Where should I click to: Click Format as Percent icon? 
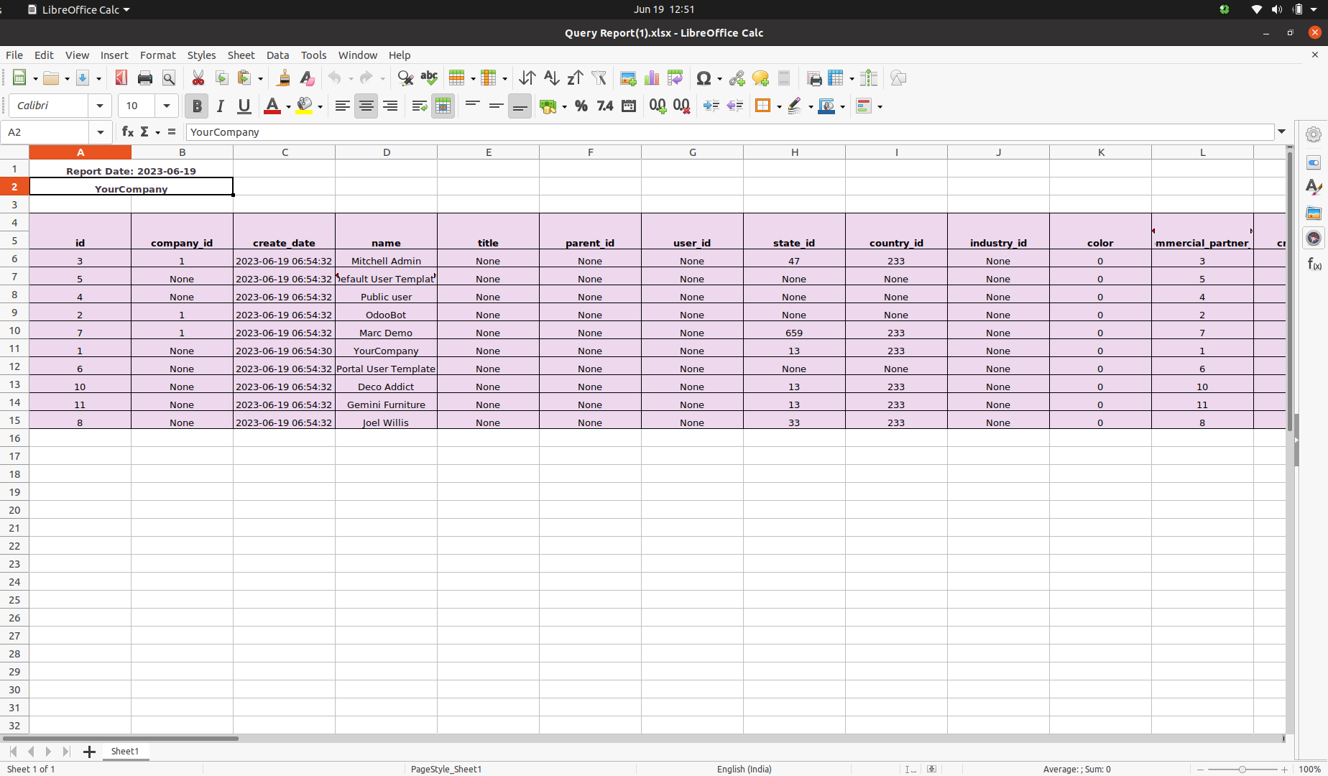coord(581,106)
